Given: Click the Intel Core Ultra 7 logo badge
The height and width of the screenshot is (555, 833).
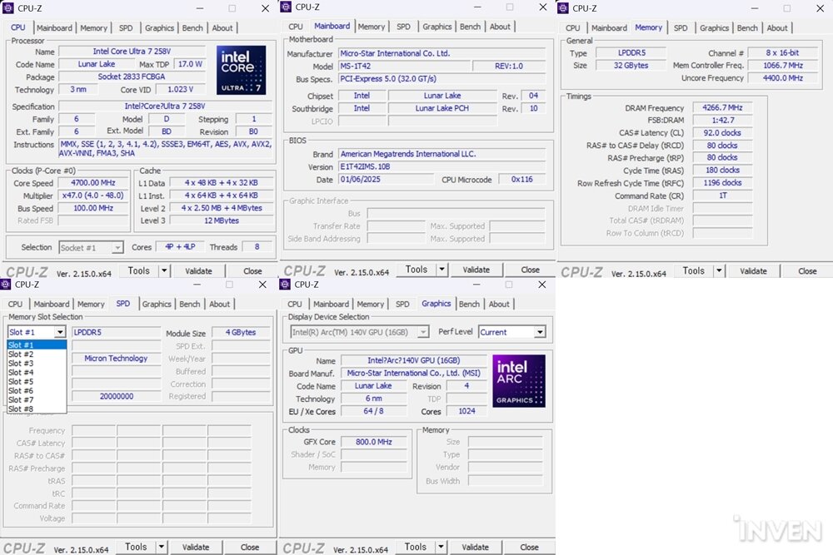Looking at the screenshot, I should coord(242,70).
